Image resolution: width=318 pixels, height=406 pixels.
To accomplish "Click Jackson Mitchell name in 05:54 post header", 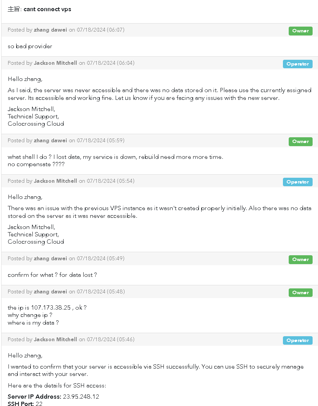I will click(x=56, y=181).
